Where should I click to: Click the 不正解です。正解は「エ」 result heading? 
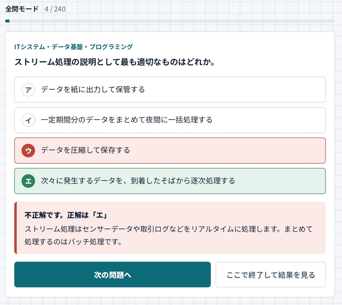[x=66, y=215]
